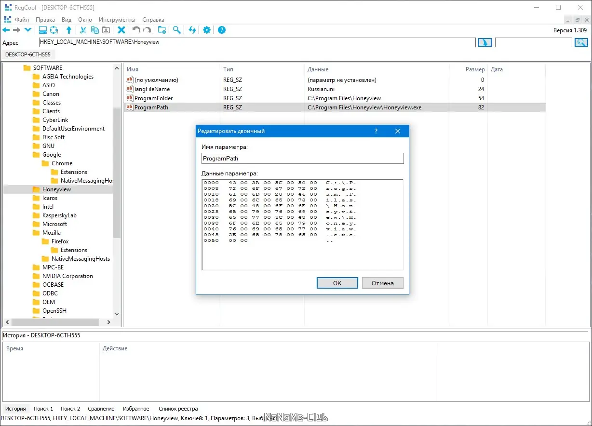Click the tree horizontal scrollbar right arrow

pos(109,322)
